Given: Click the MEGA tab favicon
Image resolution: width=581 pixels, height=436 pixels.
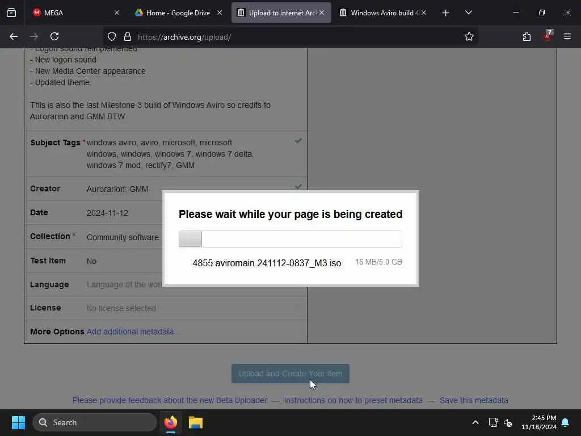Looking at the screenshot, I should click(36, 12).
